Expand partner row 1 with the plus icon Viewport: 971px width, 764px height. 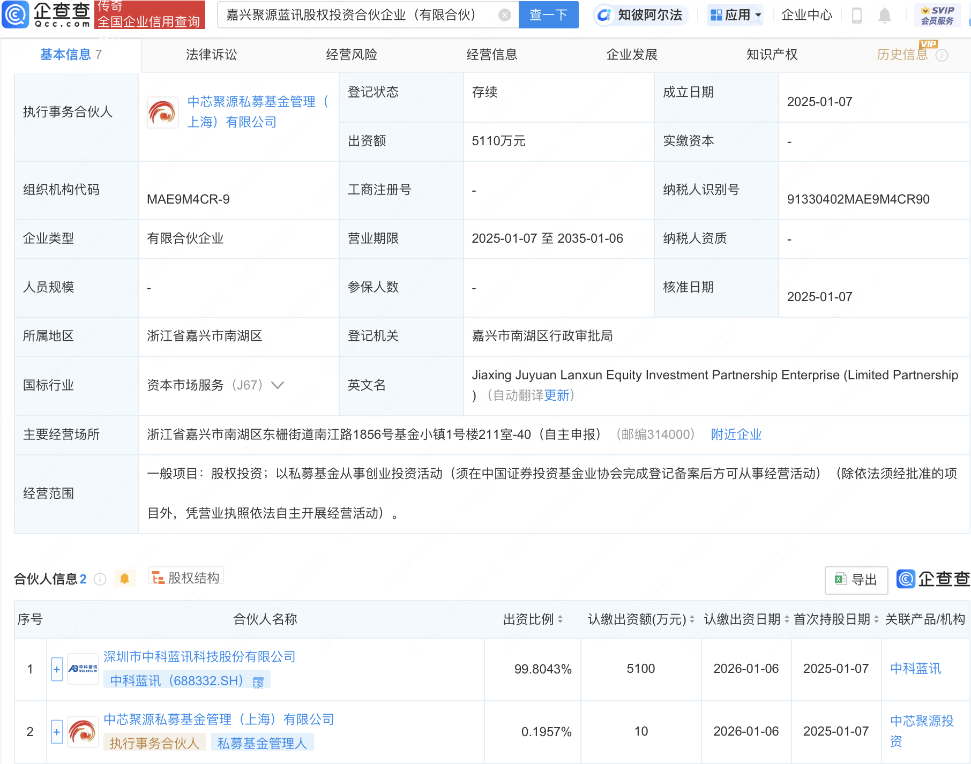pos(57,669)
